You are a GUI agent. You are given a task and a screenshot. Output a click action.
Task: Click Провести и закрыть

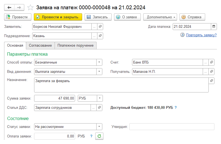point(58,17)
